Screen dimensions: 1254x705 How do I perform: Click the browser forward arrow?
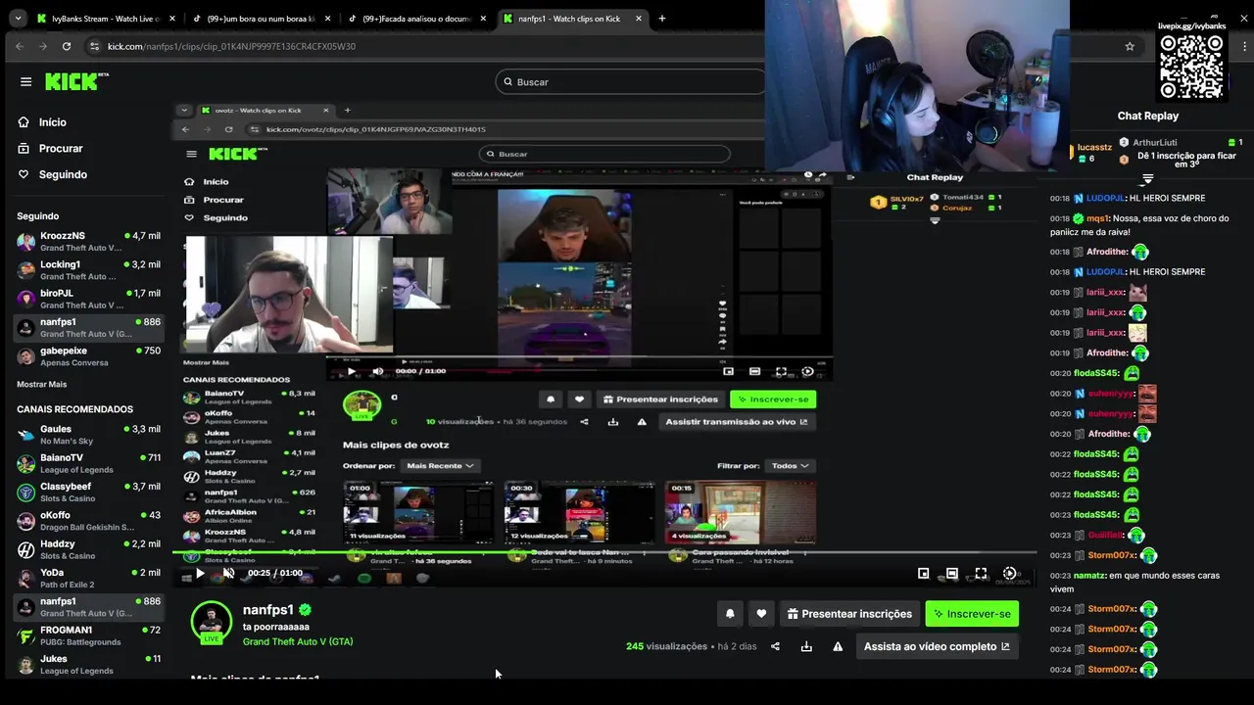click(43, 46)
